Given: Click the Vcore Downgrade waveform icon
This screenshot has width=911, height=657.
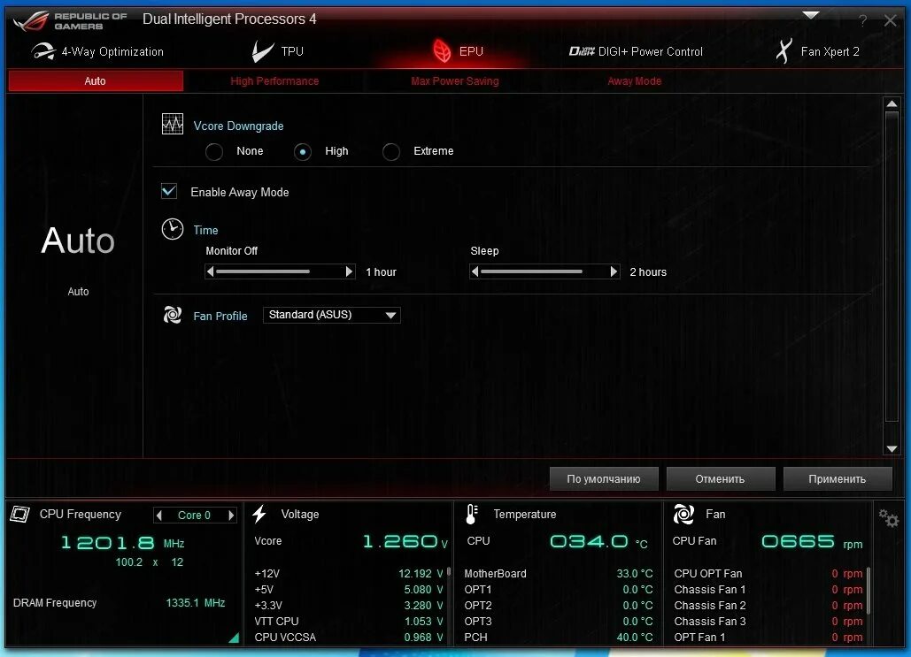Looking at the screenshot, I should (x=173, y=124).
